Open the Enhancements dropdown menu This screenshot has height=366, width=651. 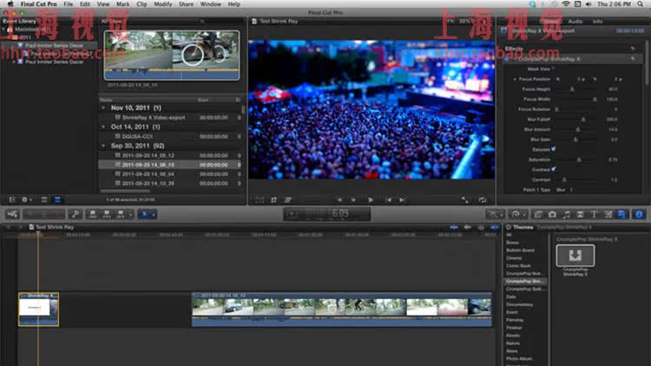pyautogui.click(x=496, y=214)
